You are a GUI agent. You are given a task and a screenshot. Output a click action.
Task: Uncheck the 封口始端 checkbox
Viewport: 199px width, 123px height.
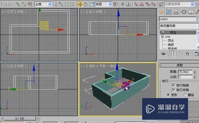(x=174, y=85)
